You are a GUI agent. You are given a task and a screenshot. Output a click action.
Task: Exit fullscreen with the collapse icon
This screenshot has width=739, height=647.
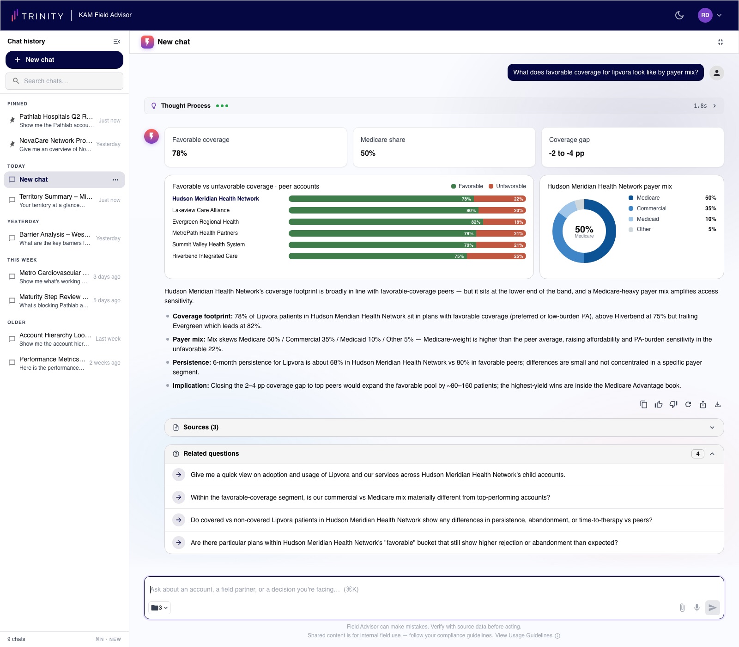point(721,42)
